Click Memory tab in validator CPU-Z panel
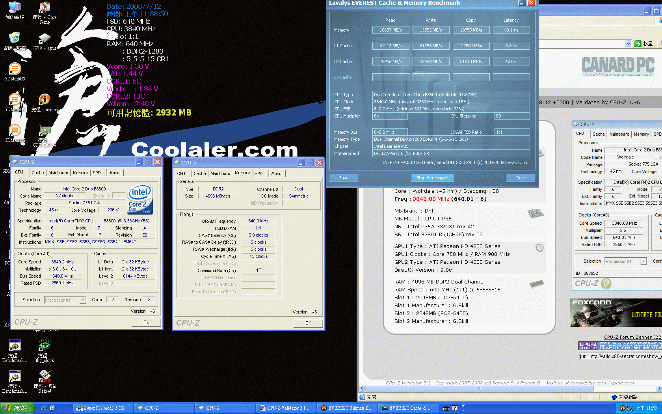Screen dimensions: 662x414 pos(641,134)
